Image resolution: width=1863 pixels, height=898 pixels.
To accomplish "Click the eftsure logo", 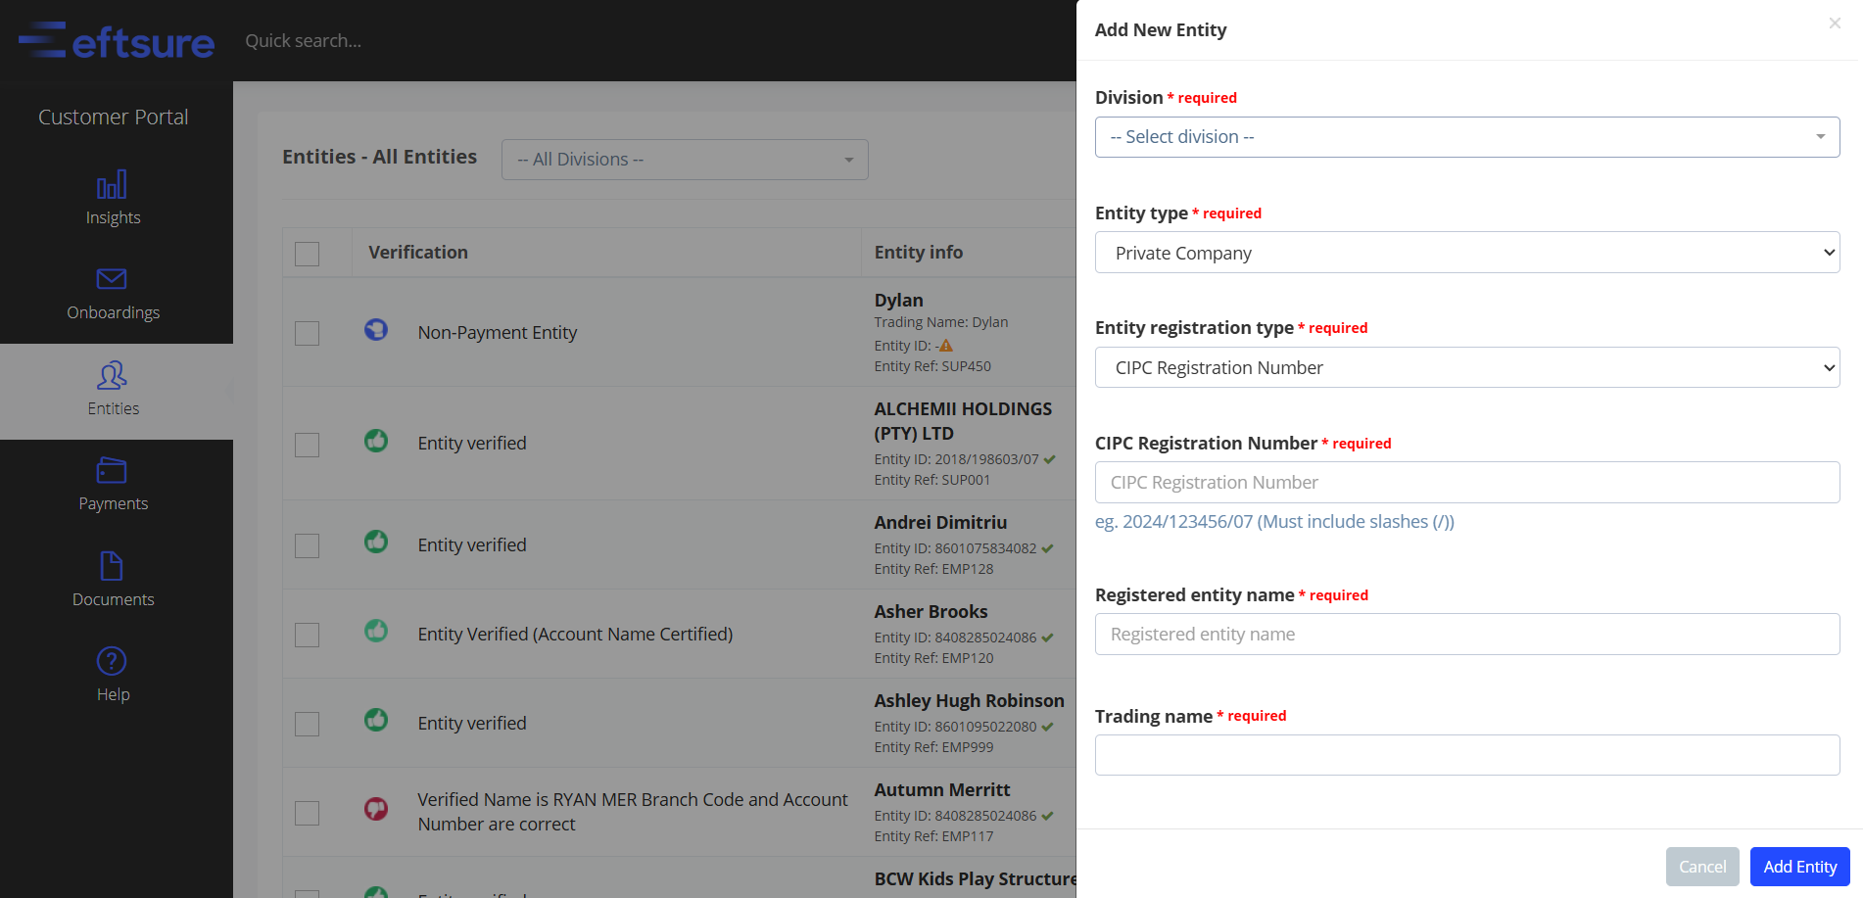I will pyautogui.click(x=117, y=41).
